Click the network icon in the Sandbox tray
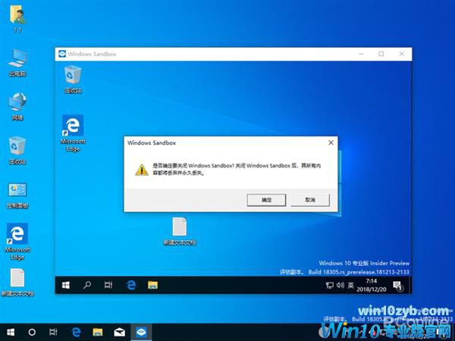The image size is (455, 341). (329, 286)
